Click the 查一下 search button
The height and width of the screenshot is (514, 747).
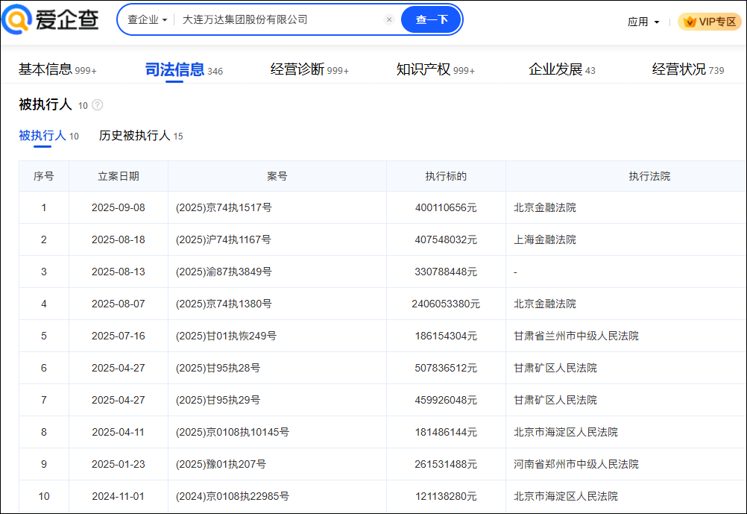(x=432, y=19)
